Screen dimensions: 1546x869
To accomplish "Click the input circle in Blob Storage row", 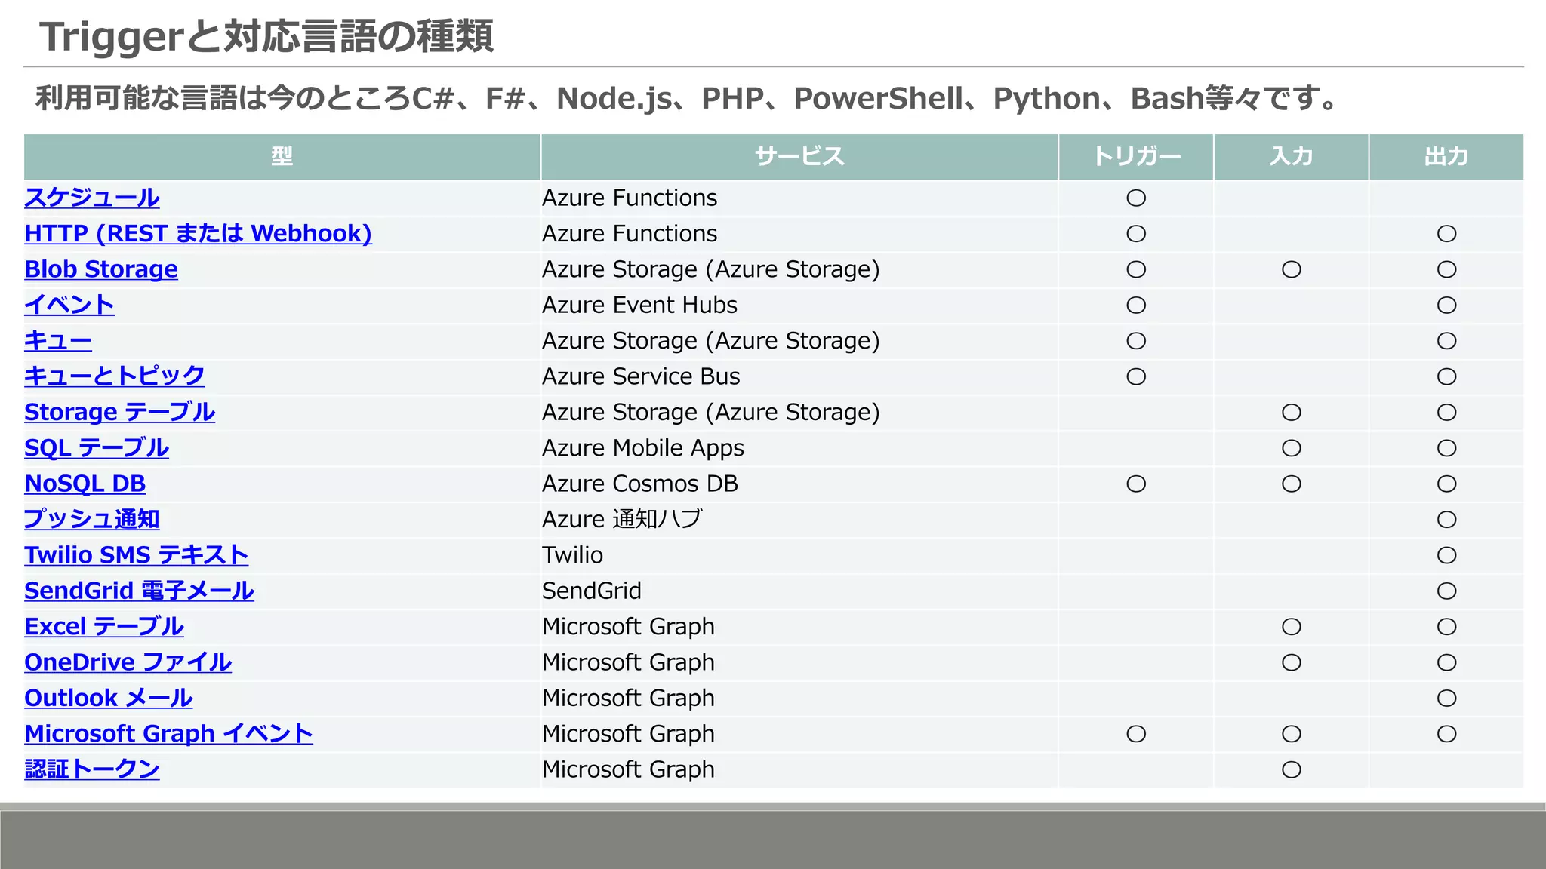I will (x=1292, y=269).
